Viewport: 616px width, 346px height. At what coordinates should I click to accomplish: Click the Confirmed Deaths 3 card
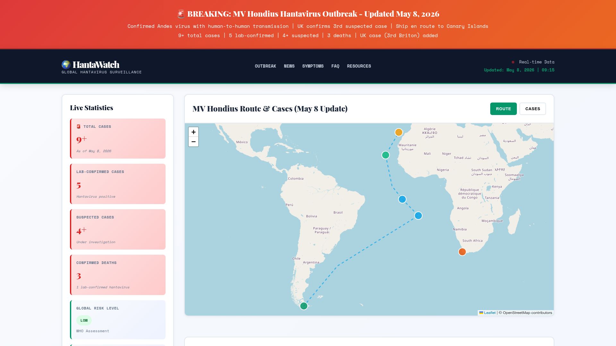[x=118, y=275]
